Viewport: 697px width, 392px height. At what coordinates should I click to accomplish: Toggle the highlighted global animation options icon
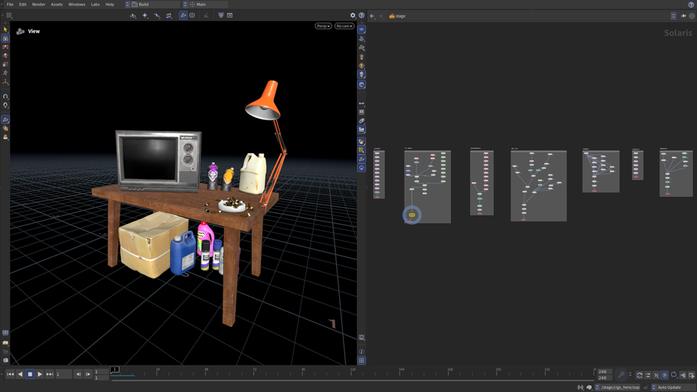point(664,375)
